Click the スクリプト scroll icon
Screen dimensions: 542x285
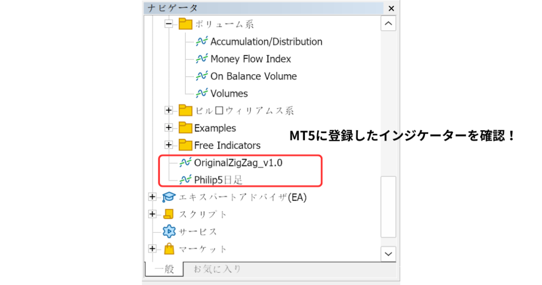coord(169,214)
